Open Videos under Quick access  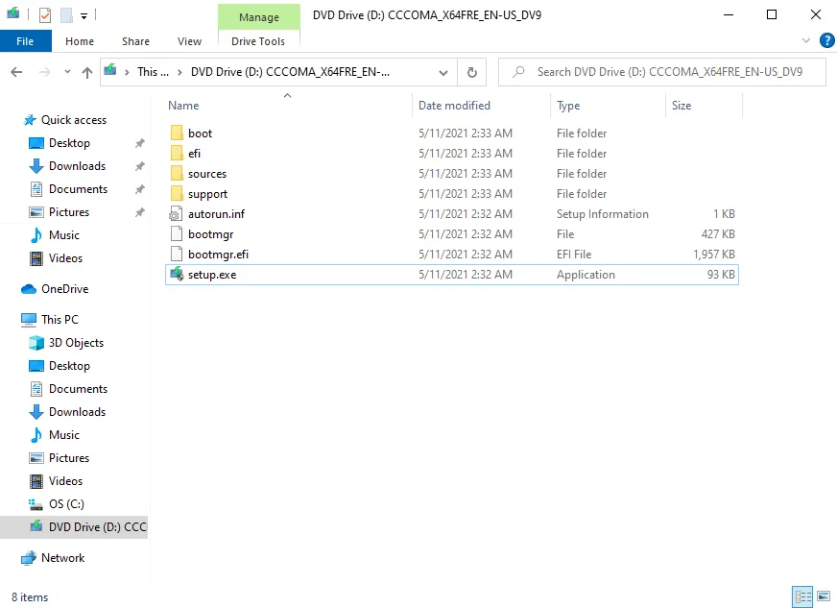(65, 257)
